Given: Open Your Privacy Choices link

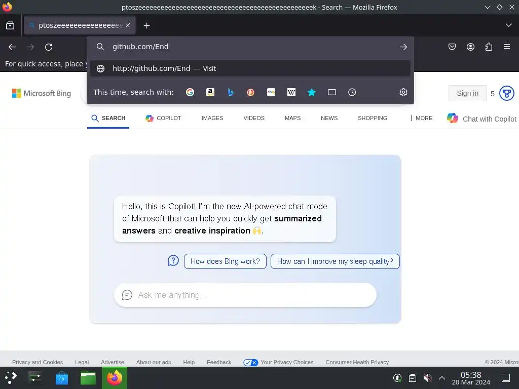Looking at the screenshot, I should pyautogui.click(x=278, y=362).
